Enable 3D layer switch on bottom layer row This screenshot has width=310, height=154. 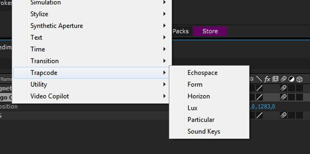click(x=299, y=115)
